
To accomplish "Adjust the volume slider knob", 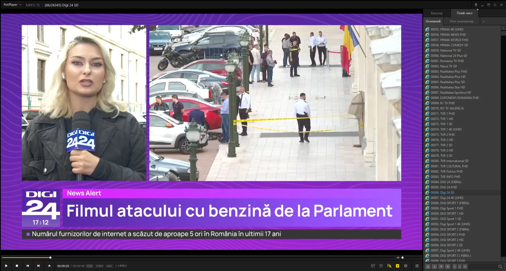I will (403, 258).
